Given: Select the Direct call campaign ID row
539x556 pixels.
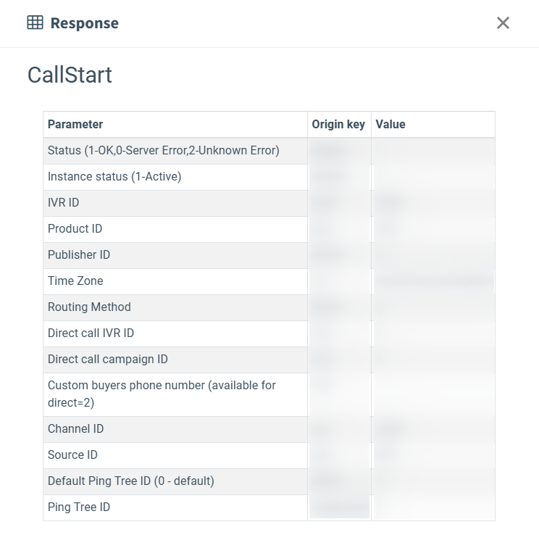Looking at the screenshot, I should click(x=107, y=360).
